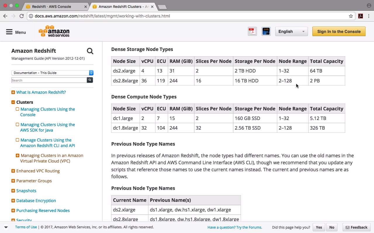
Task: Expand Managing Clusters in an Amazon VPC
Action: pyautogui.click(x=18, y=156)
